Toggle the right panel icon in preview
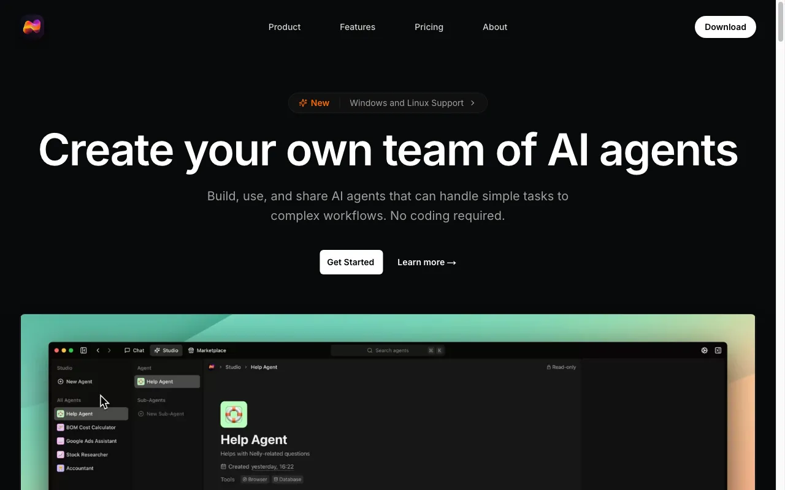The height and width of the screenshot is (490, 785). click(x=718, y=350)
